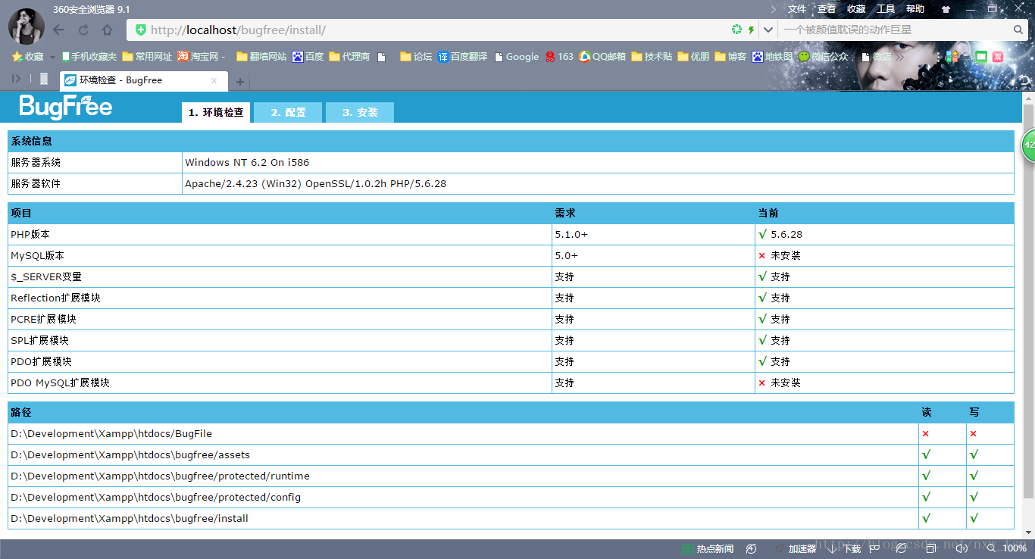The height and width of the screenshot is (559, 1035).
Task: Open the Google bookmark
Action: pyautogui.click(x=516, y=57)
